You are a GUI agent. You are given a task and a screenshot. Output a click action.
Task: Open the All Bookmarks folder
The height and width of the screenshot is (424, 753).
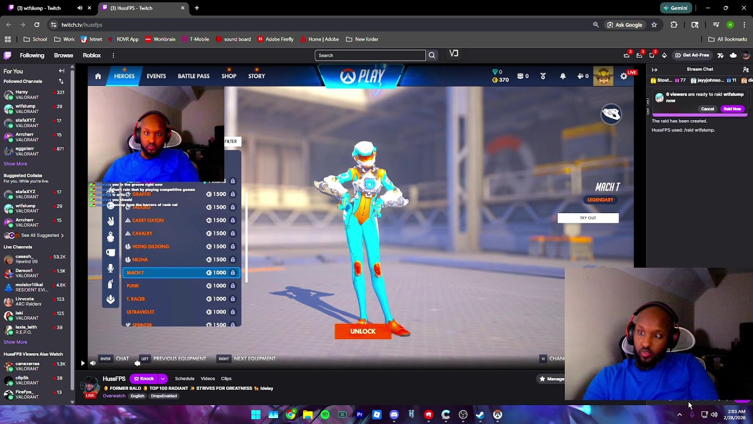point(728,39)
